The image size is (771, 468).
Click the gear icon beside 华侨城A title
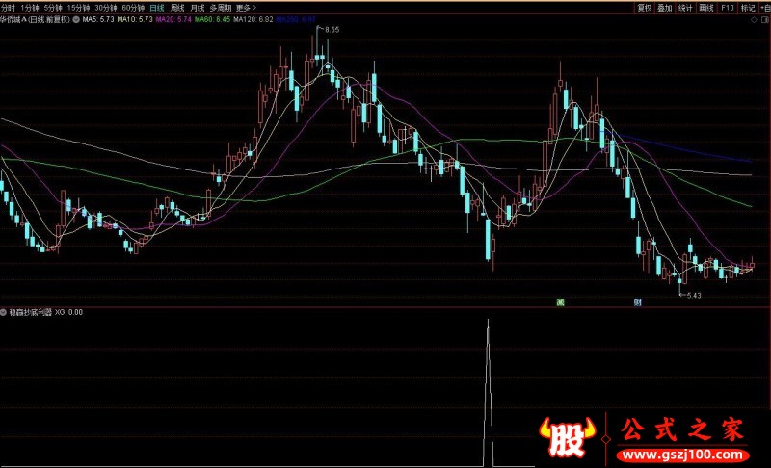[x=75, y=18]
